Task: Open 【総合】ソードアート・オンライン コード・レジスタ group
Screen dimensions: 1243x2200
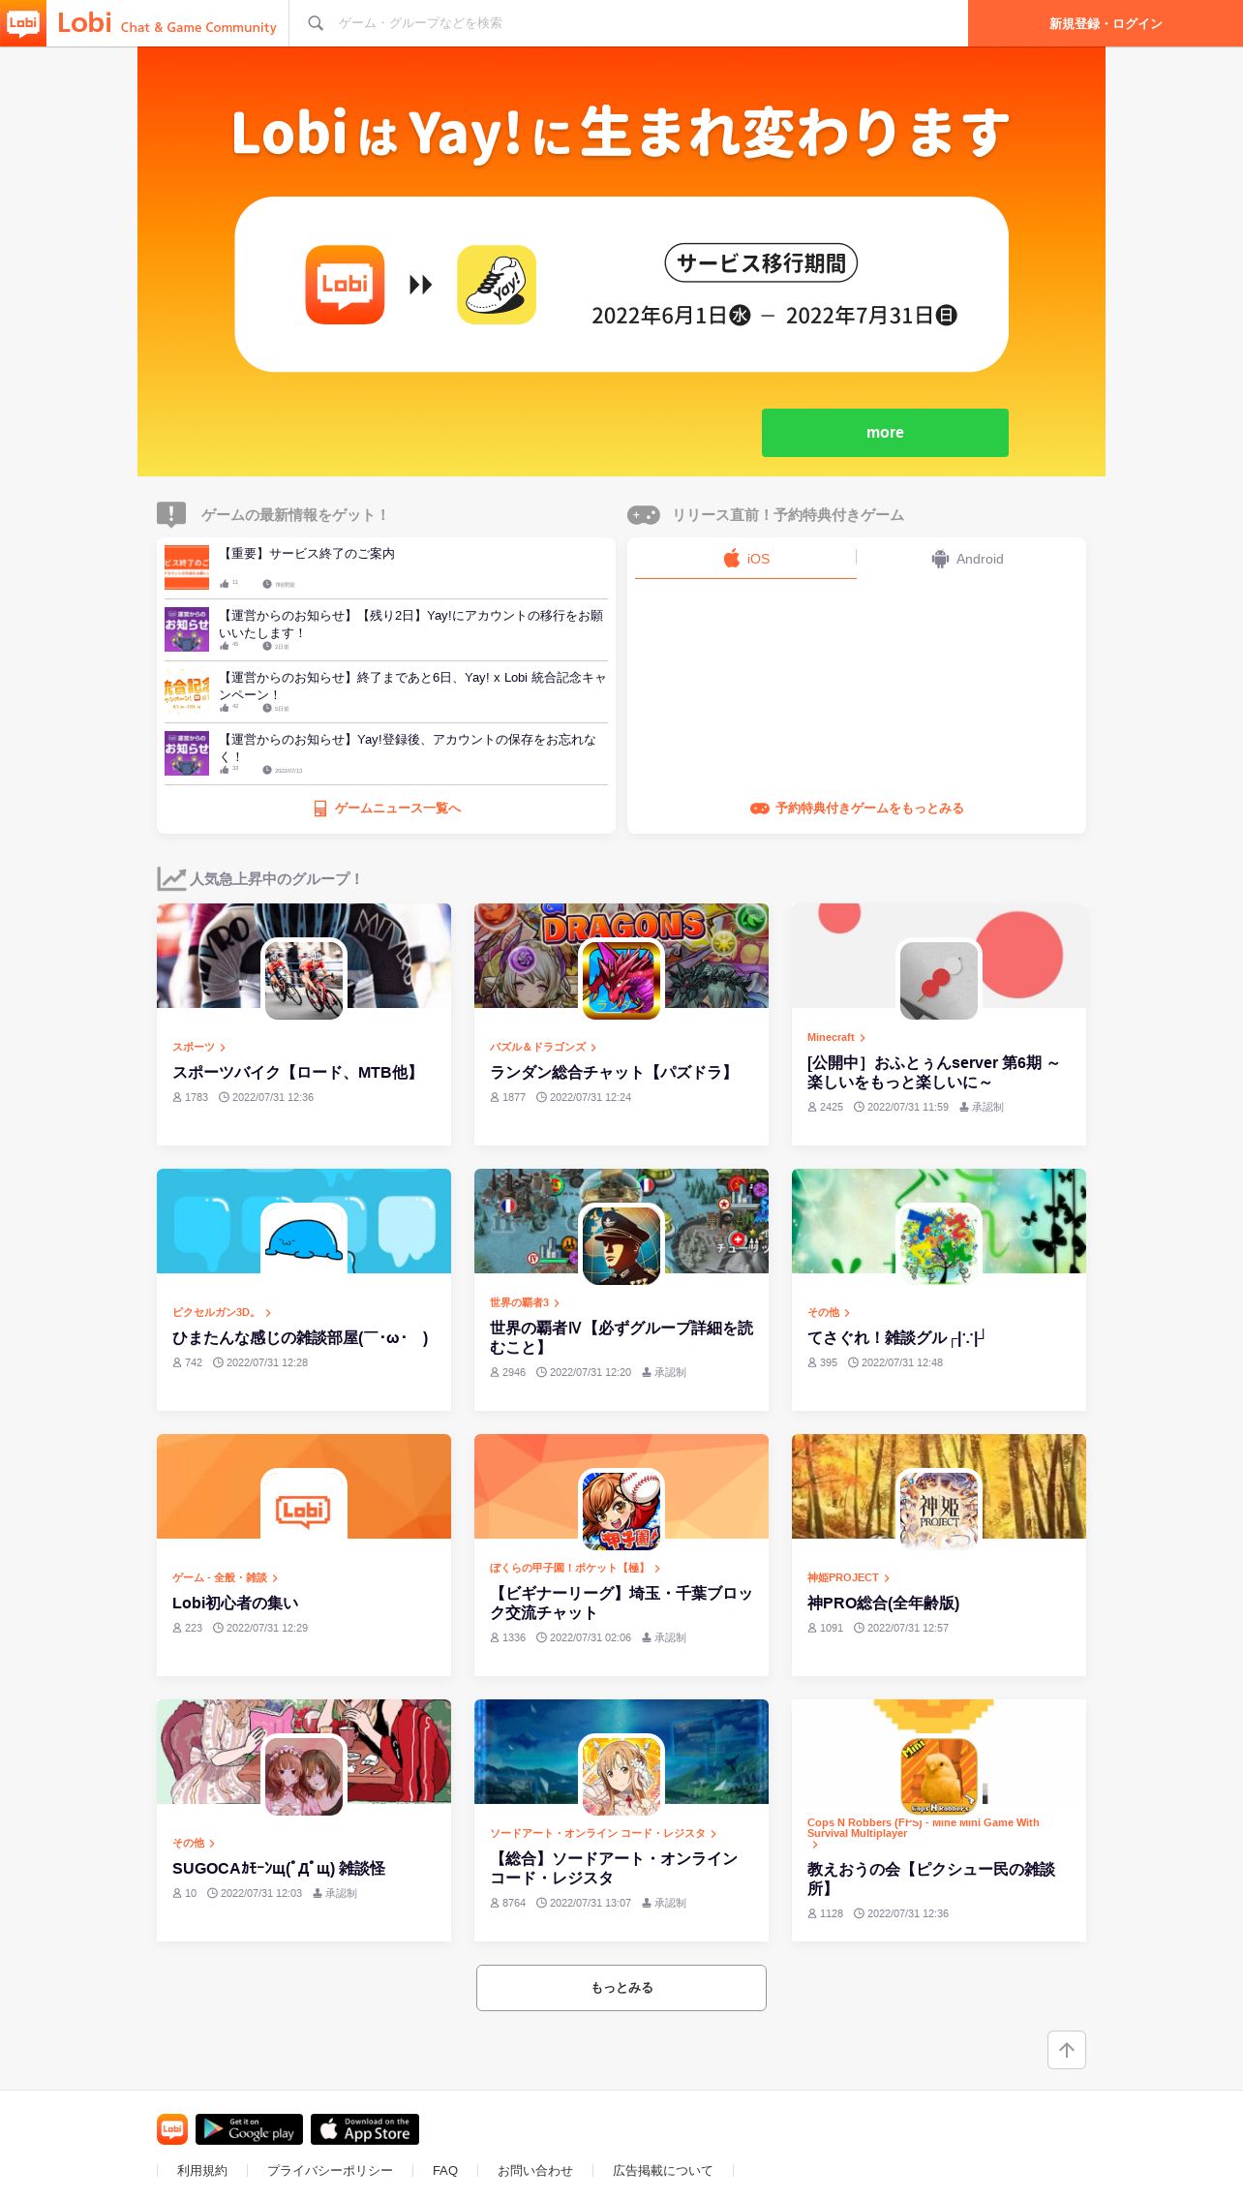Action: click(614, 1869)
